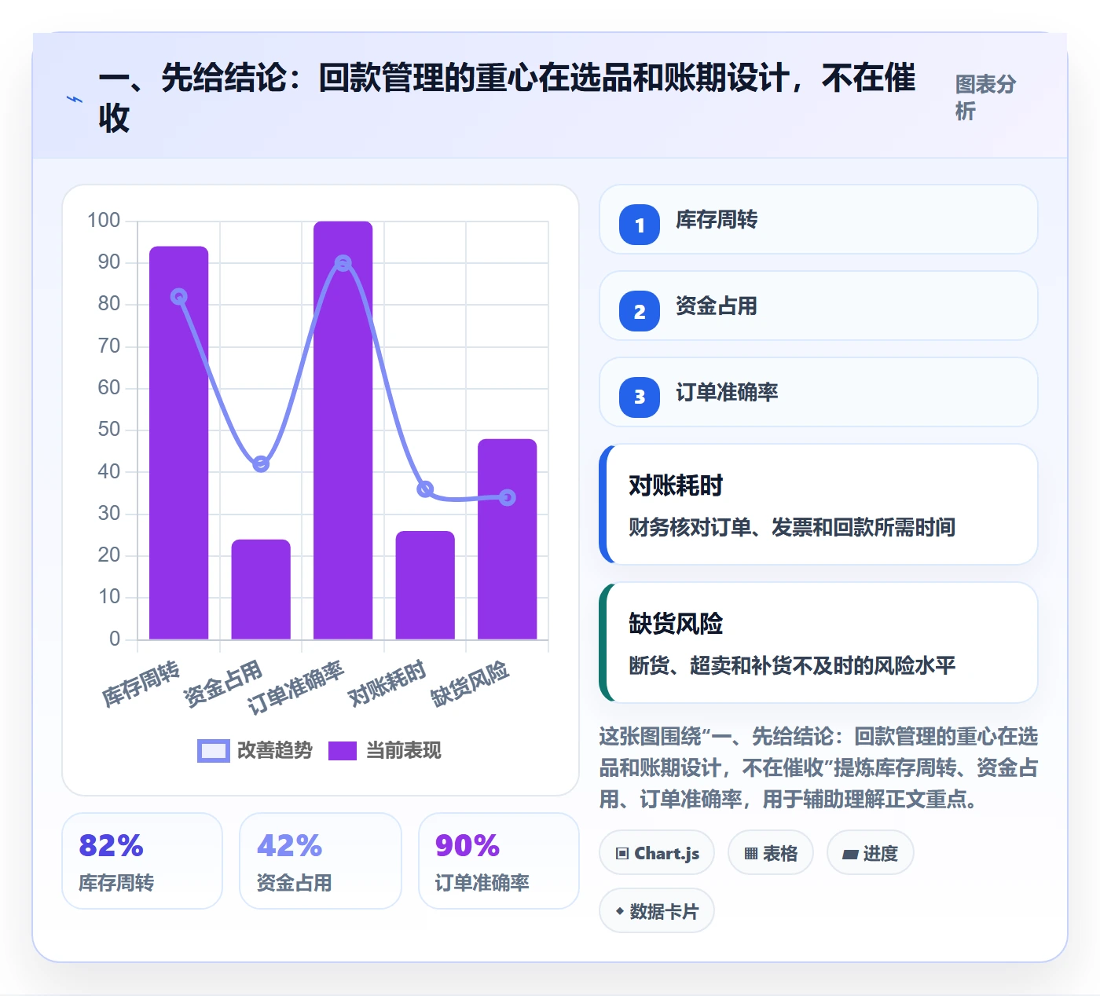Image resolution: width=1100 pixels, height=996 pixels.
Task: Click the trend line point above 库存周转
Action: [179, 297]
